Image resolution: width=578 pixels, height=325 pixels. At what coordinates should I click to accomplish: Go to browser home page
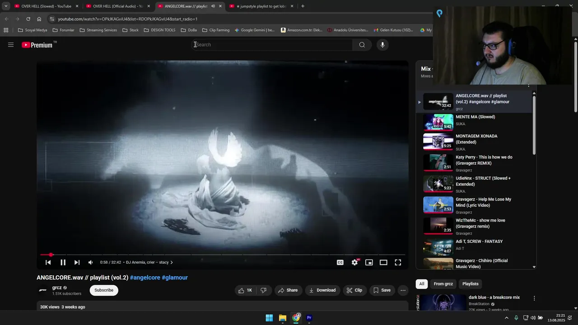tap(39, 19)
